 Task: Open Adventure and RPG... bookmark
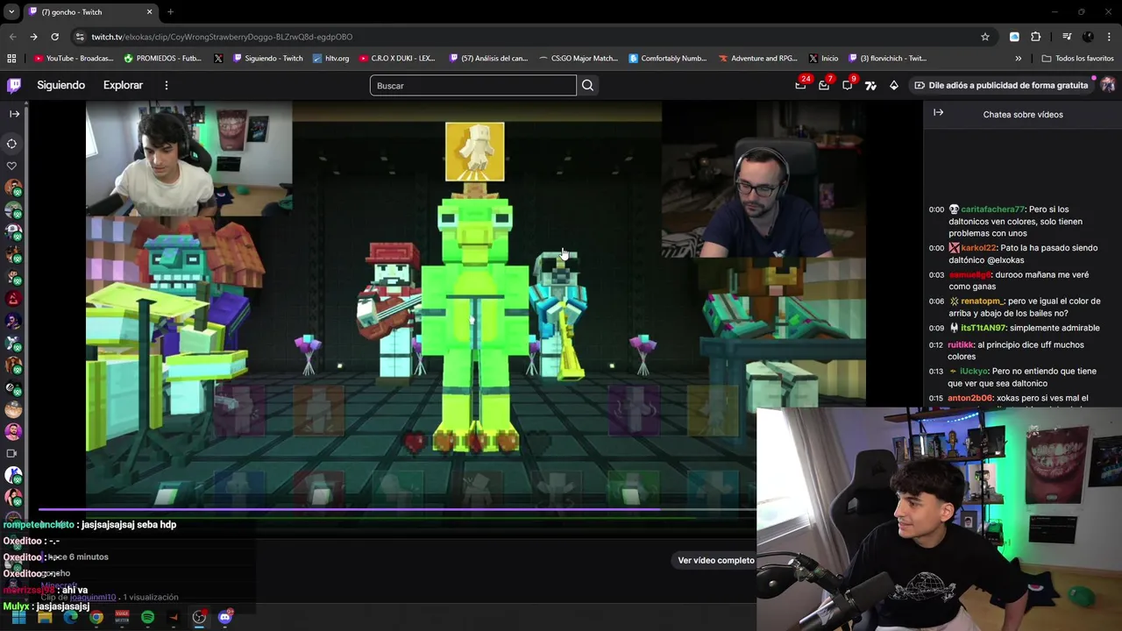(x=758, y=59)
